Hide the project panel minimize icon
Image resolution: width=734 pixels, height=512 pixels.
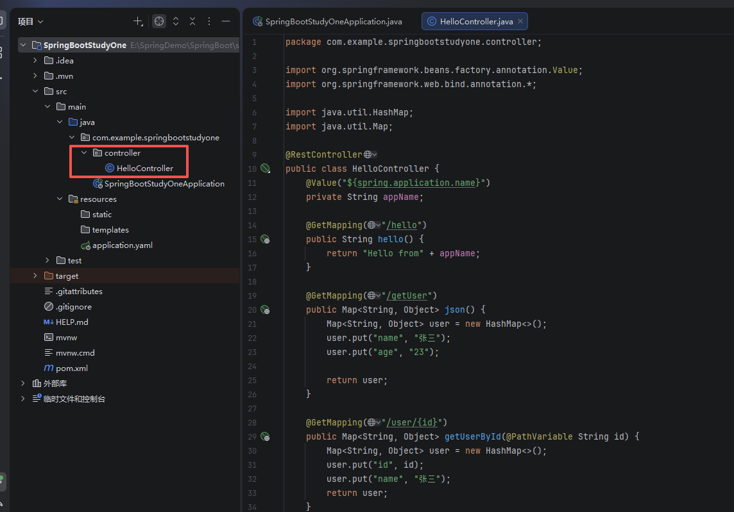point(226,21)
